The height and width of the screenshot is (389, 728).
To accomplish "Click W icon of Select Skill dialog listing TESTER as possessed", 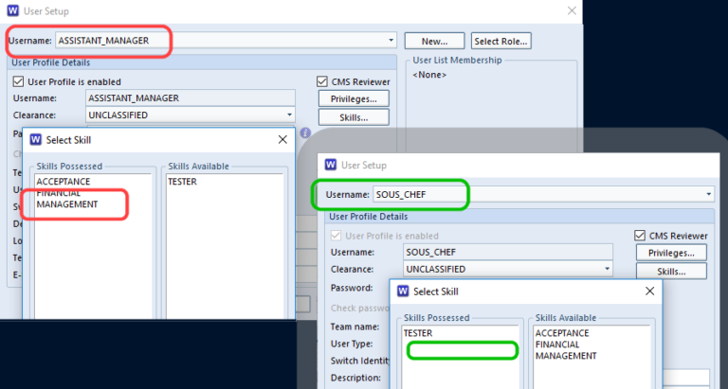I will pos(402,292).
